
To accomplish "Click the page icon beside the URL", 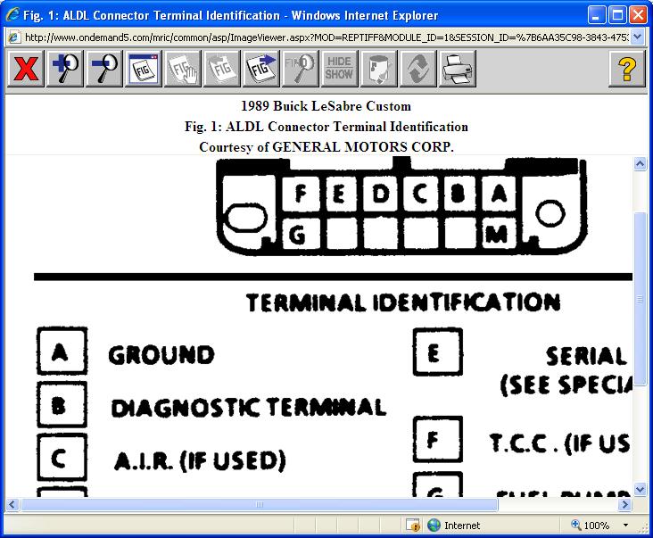I will click(13, 37).
